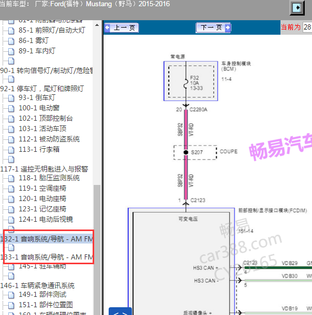Screen dimensions: 312x315
Task: Click page icon beside 89-1 车内灯
Action: pyautogui.click(x=11, y=51)
